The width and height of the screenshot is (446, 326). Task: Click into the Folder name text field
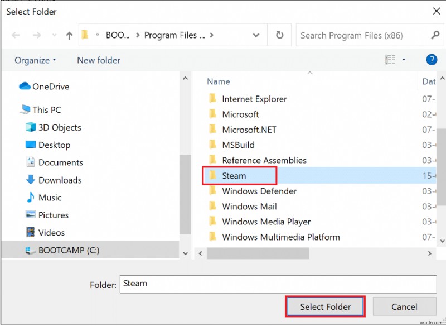(x=279, y=284)
